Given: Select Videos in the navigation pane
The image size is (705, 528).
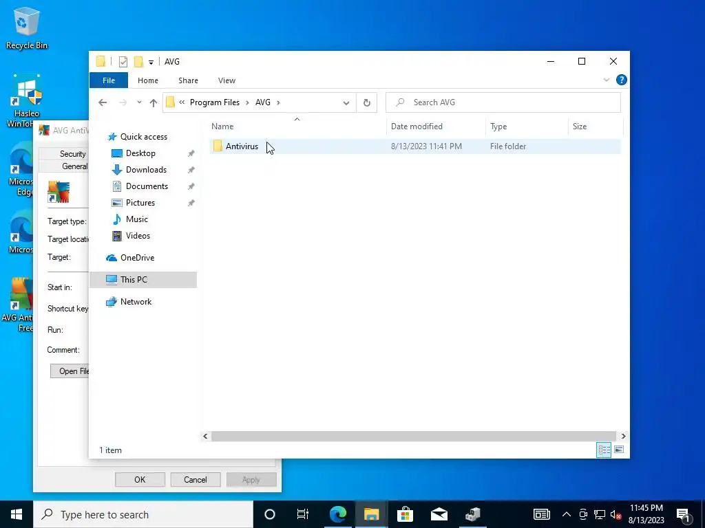Looking at the screenshot, I should coord(138,236).
